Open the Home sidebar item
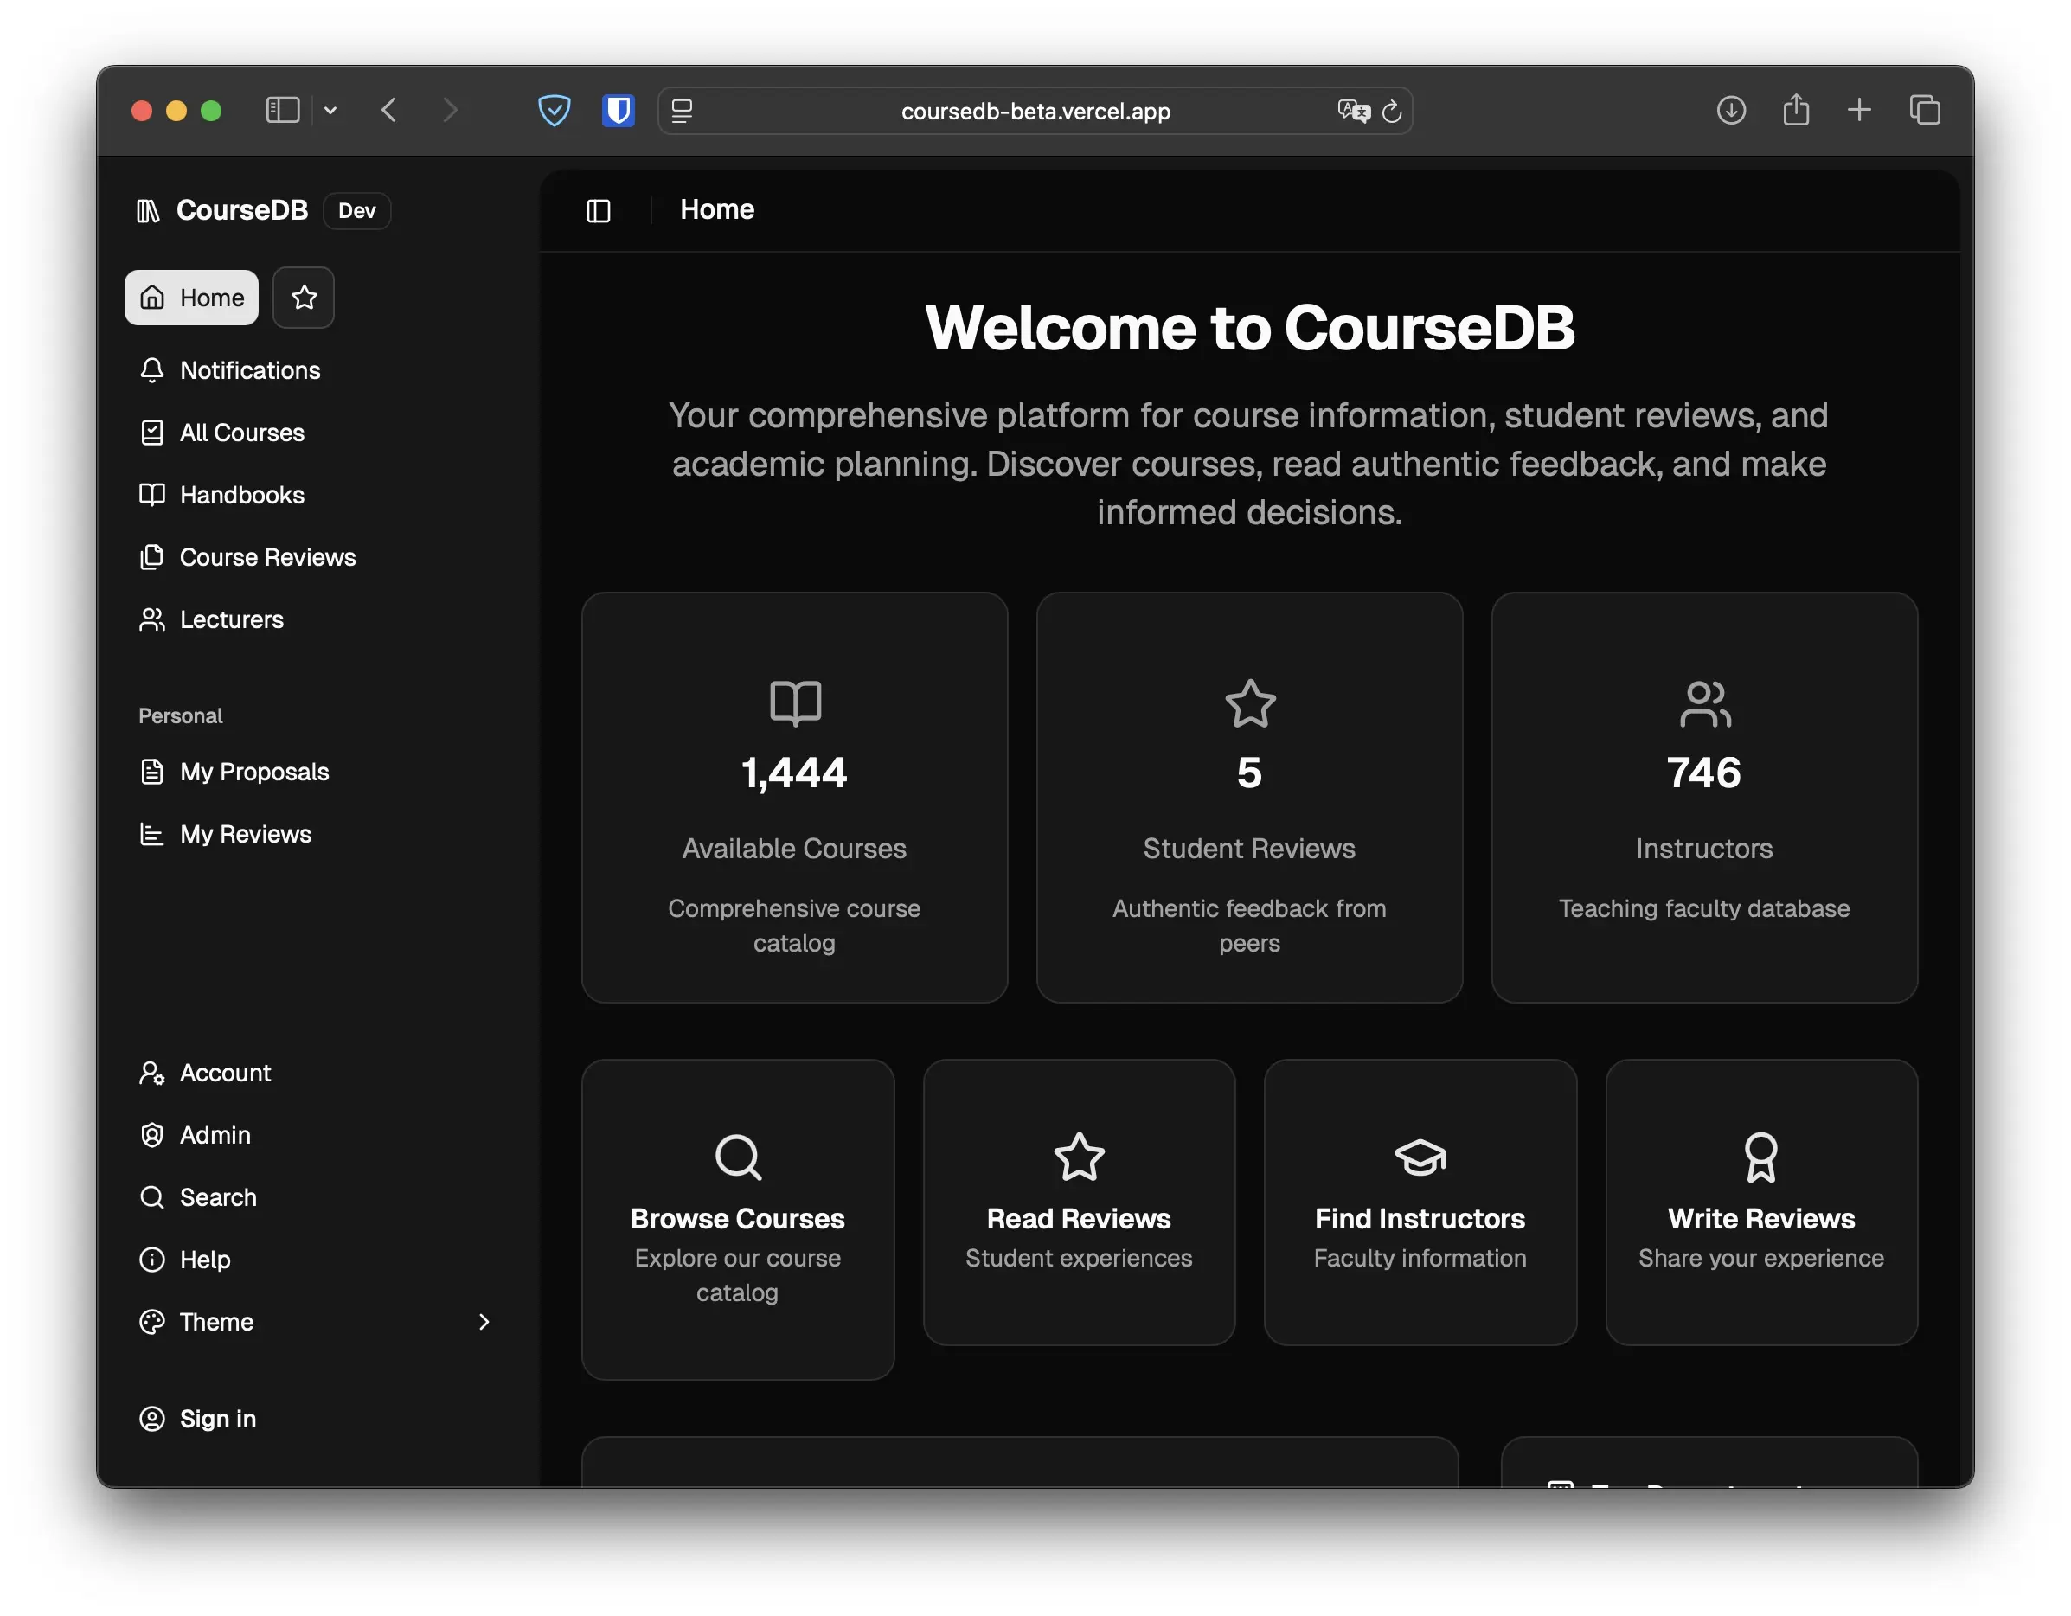The height and width of the screenshot is (1616, 2071). [x=191, y=298]
